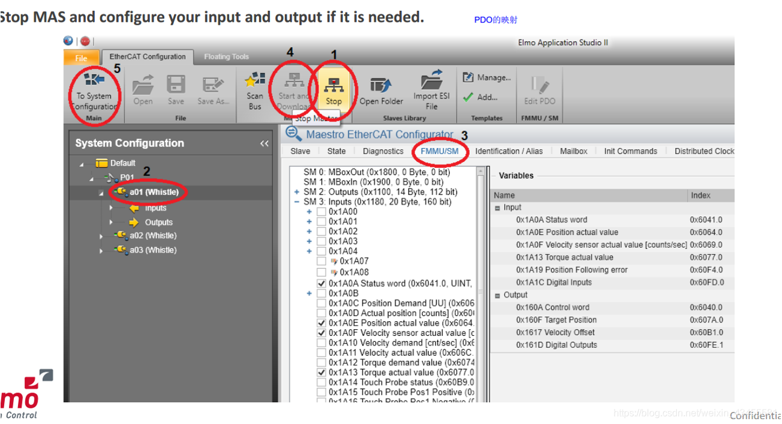This screenshot has width=782, height=424.
Task: Check the 0x1A07 checkbox
Action: tap(321, 262)
